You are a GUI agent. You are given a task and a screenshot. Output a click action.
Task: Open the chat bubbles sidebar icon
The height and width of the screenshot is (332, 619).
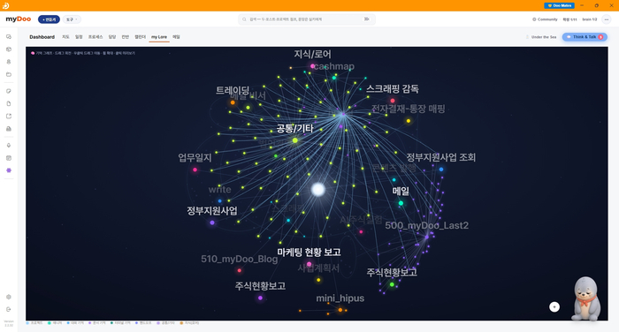9,37
